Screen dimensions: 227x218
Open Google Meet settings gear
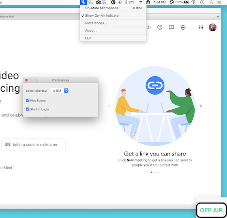point(183,27)
